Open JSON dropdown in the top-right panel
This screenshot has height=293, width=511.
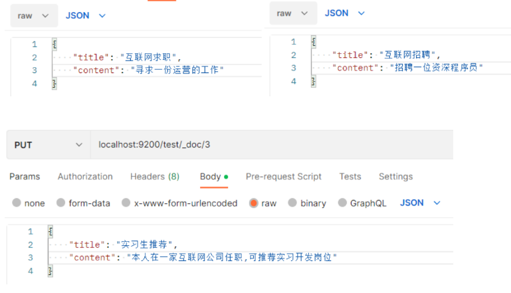345,13
